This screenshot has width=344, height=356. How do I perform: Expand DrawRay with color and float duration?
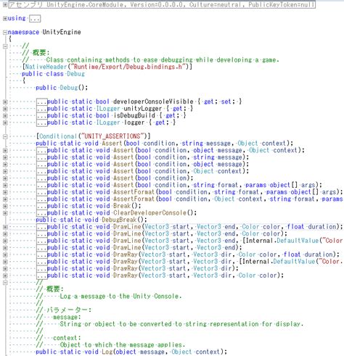coord(5,254)
